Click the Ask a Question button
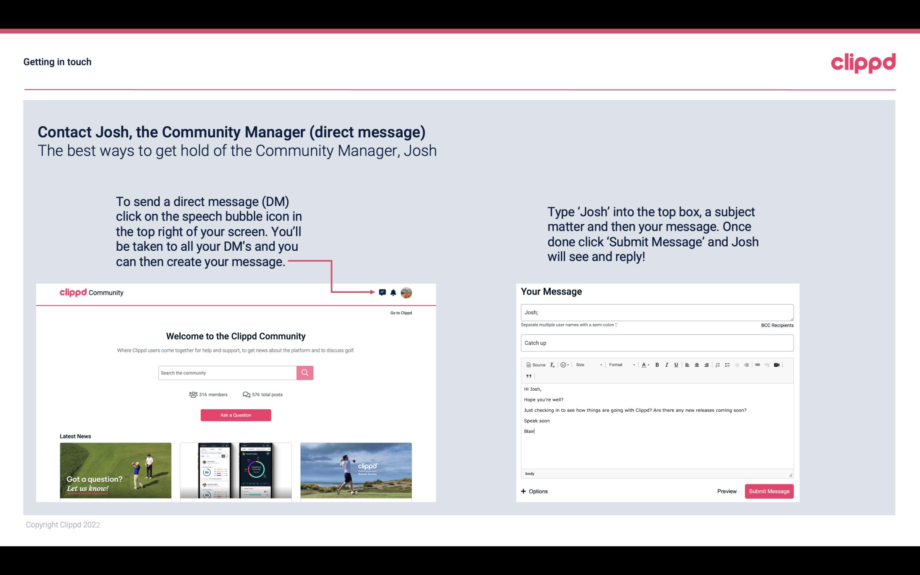This screenshot has width=920, height=575. 236,414
